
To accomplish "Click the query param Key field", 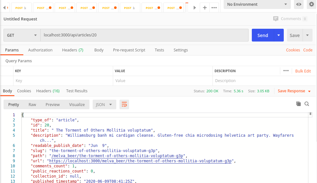I will click(63, 80).
